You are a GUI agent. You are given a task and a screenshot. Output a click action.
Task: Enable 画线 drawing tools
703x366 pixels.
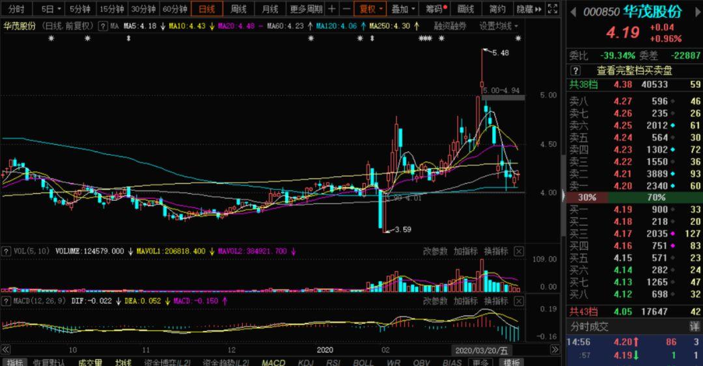tap(466, 8)
